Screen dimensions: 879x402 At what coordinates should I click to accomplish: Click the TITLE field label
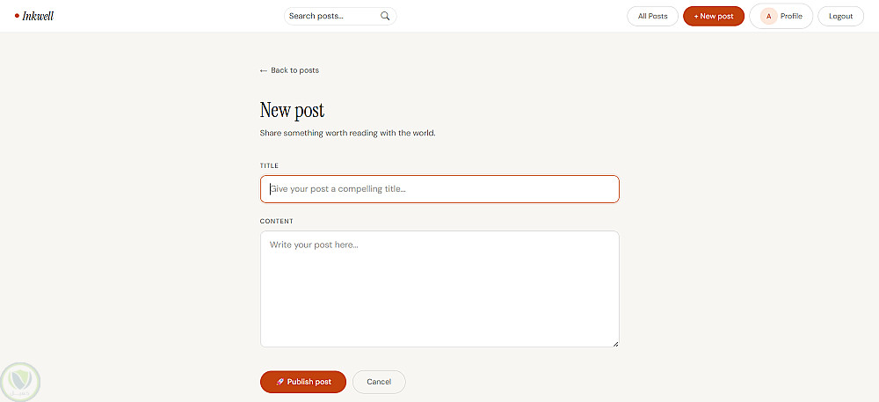click(x=269, y=166)
